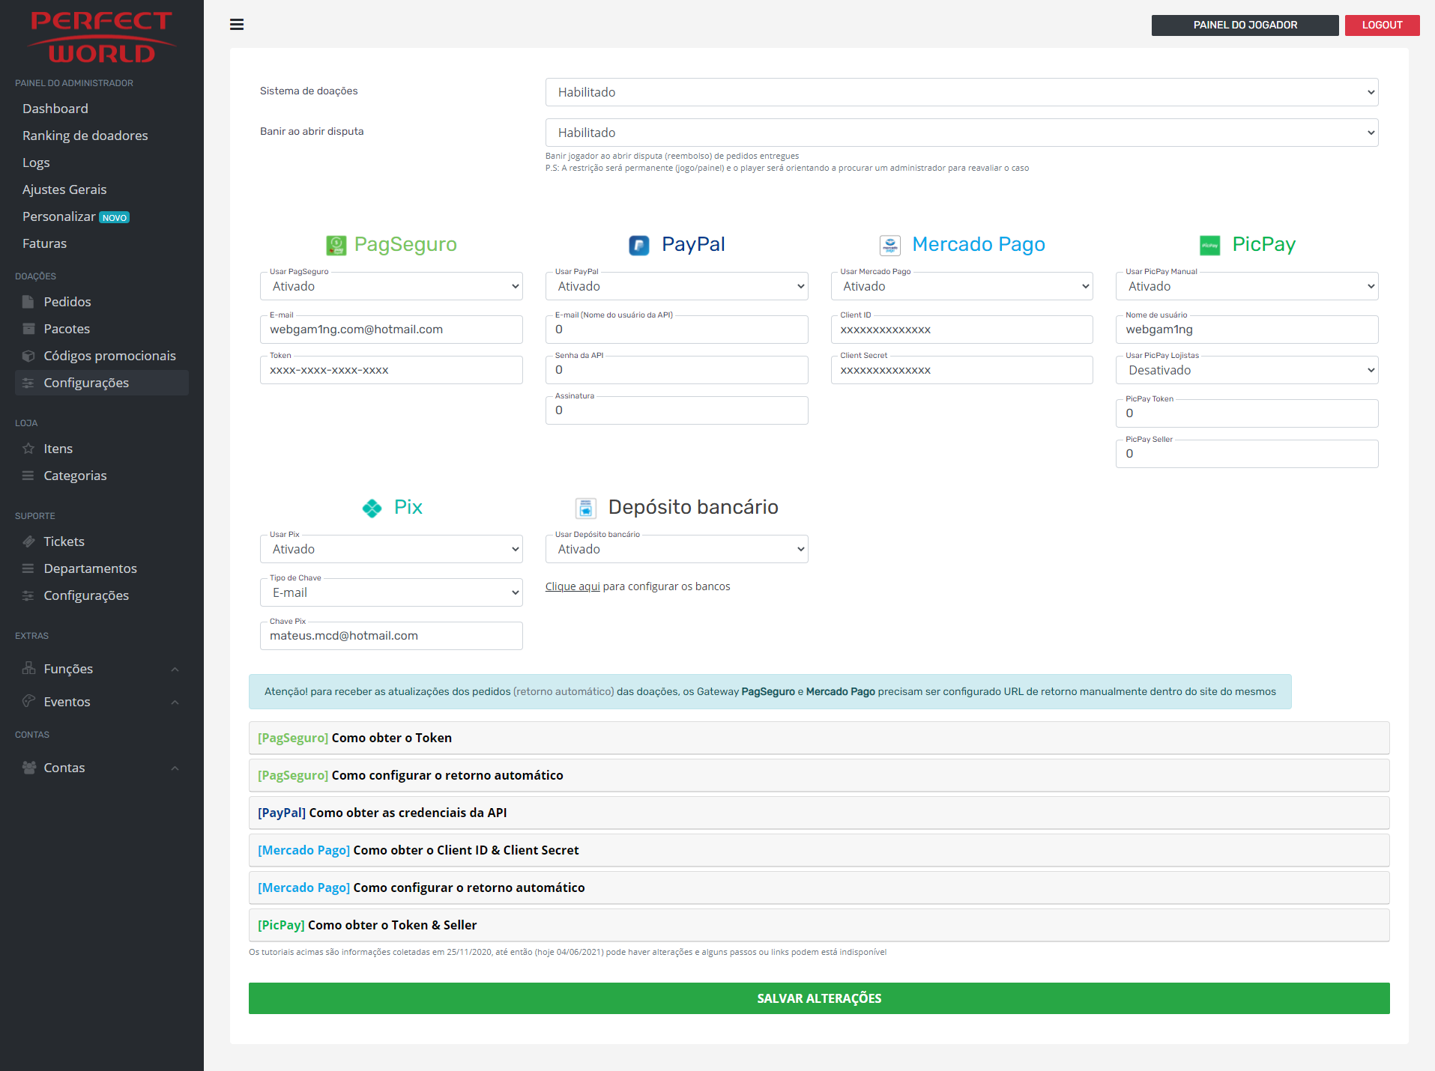The height and width of the screenshot is (1071, 1435).
Task: Click the Itens star icon
Action: point(28,449)
